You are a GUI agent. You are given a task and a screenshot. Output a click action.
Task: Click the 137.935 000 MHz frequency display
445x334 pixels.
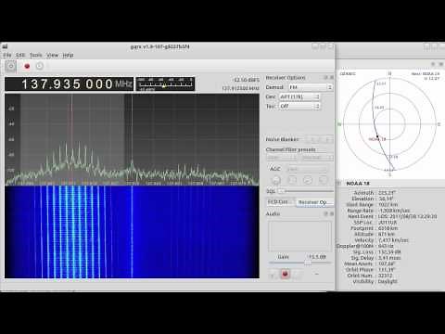70,83
